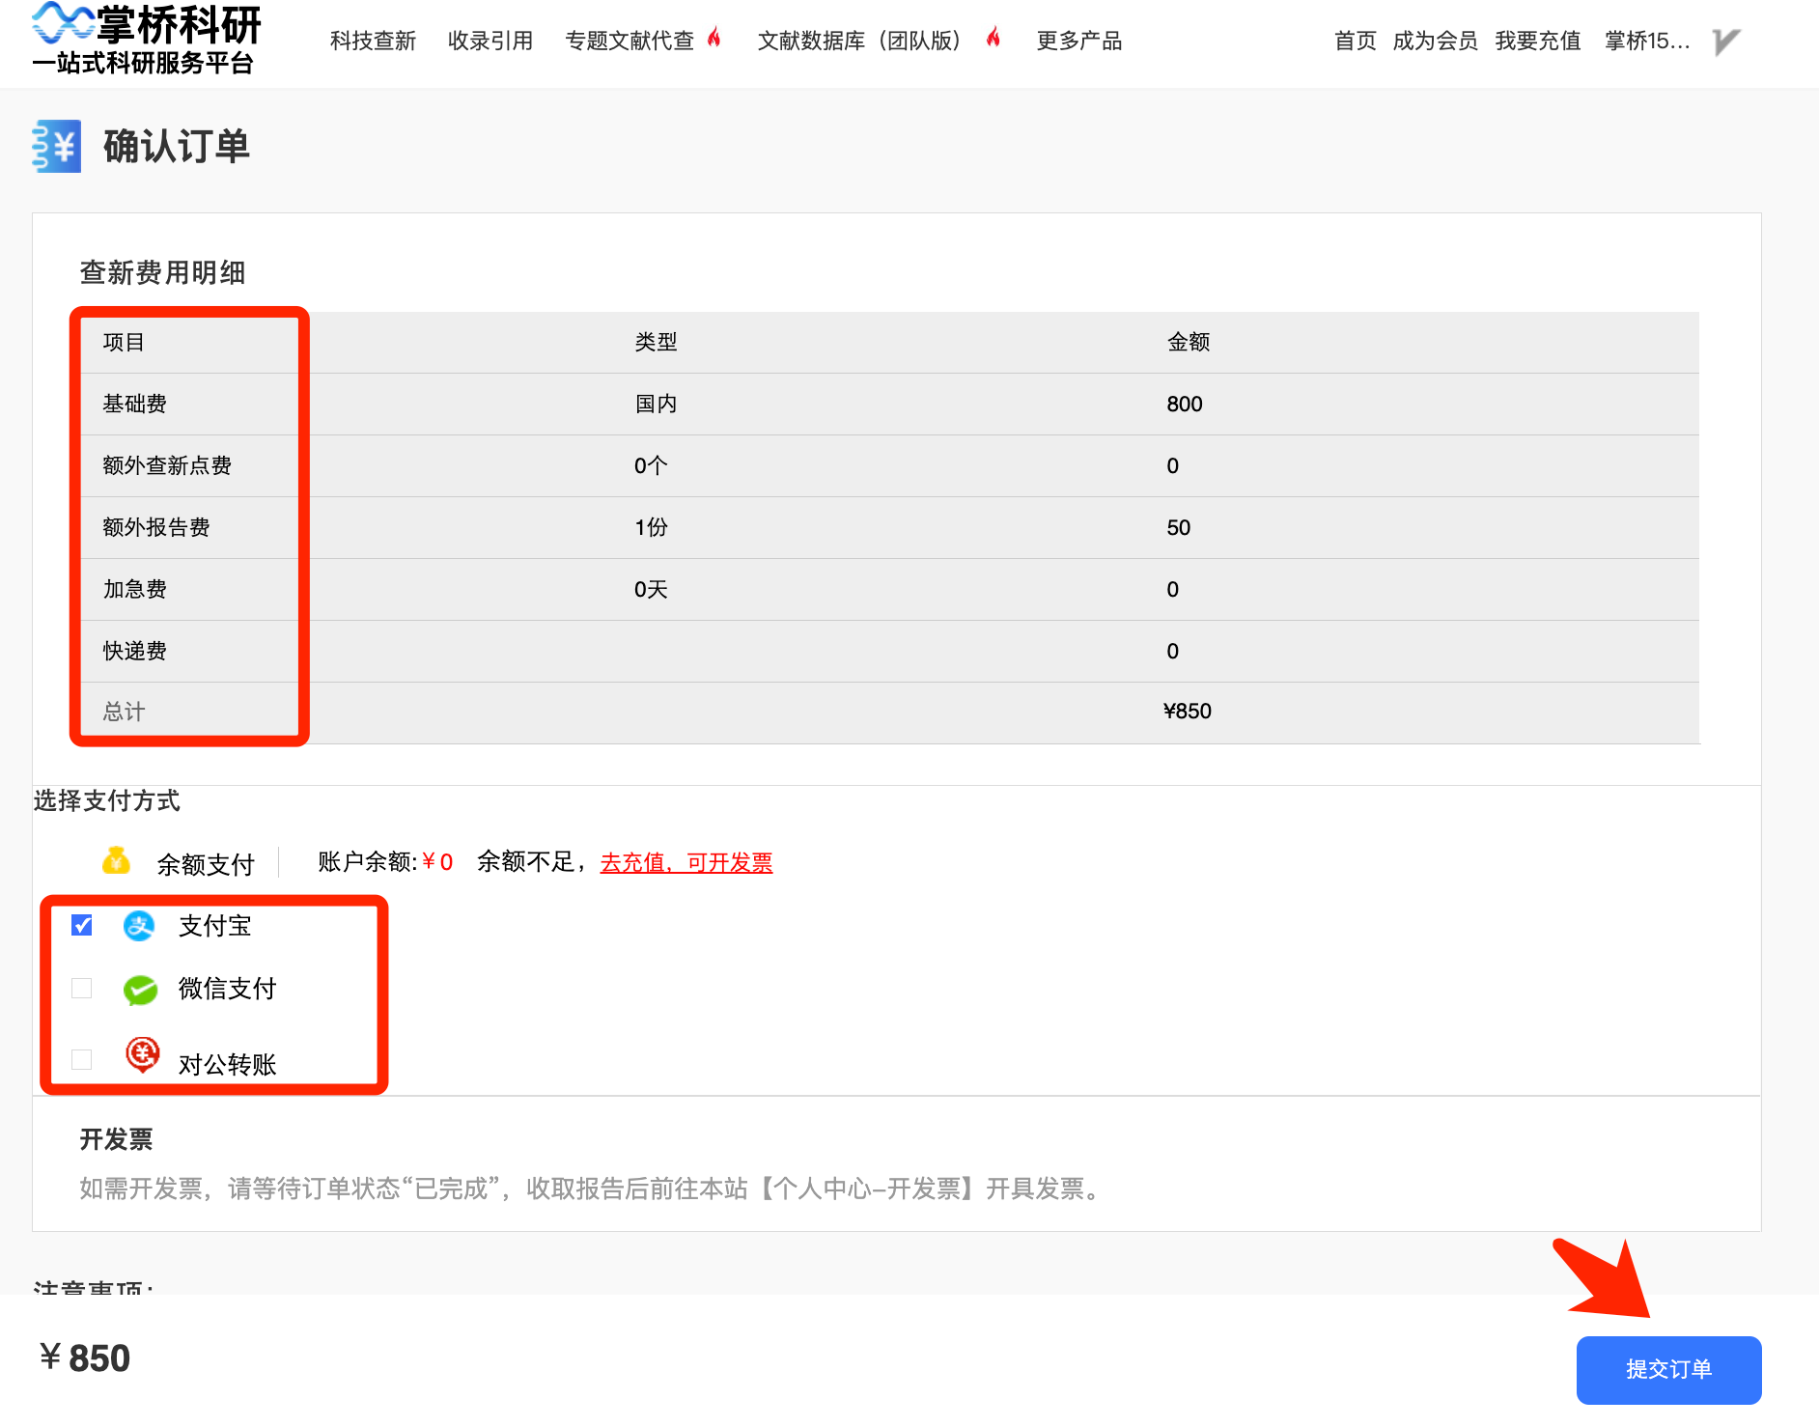This screenshot has height=1427, width=1819.
Task: Click the 额外查新点费 row label
Action: pyautogui.click(x=167, y=465)
